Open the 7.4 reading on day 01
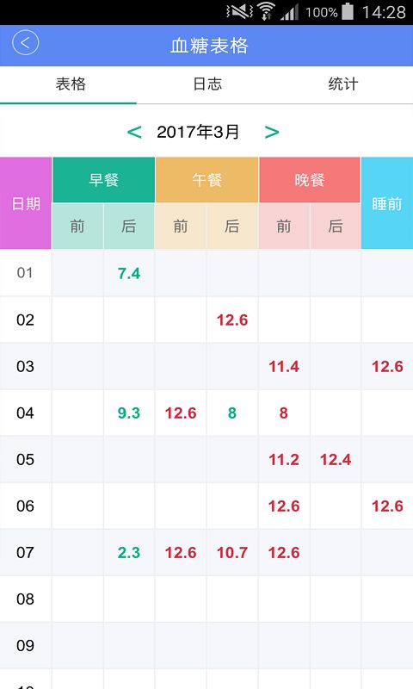Image resolution: width=413 pixels, height=689 pixels. point(129,273)
